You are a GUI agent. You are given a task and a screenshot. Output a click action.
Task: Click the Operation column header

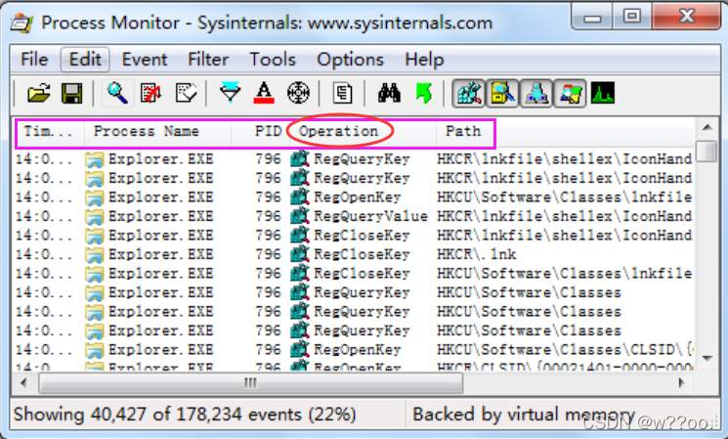pyautogui.click(x=363, y=131)
